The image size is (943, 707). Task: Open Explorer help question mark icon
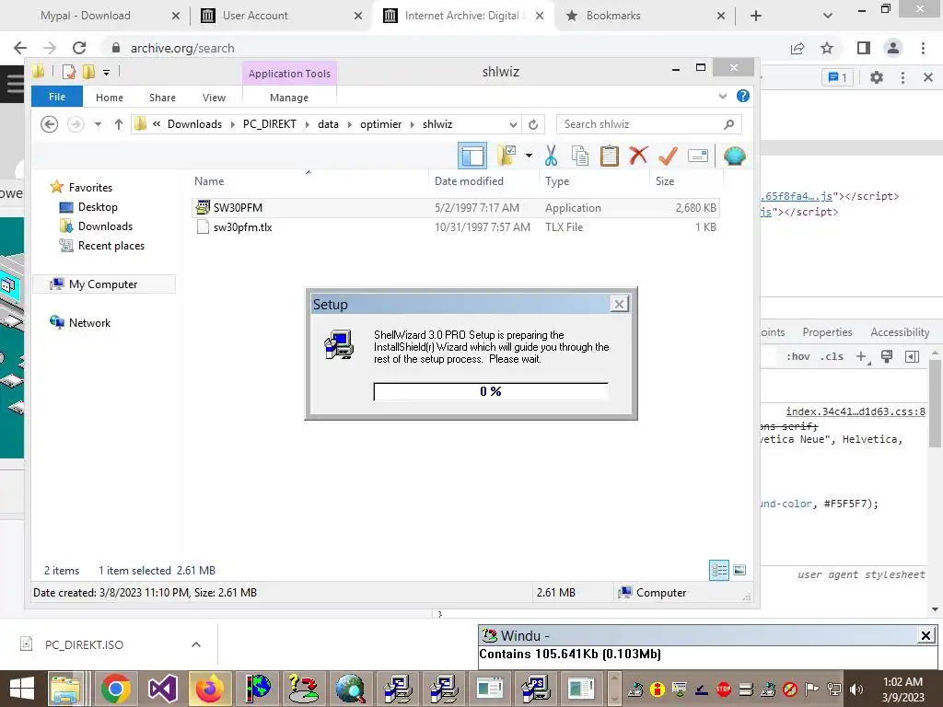click(743, 96)
